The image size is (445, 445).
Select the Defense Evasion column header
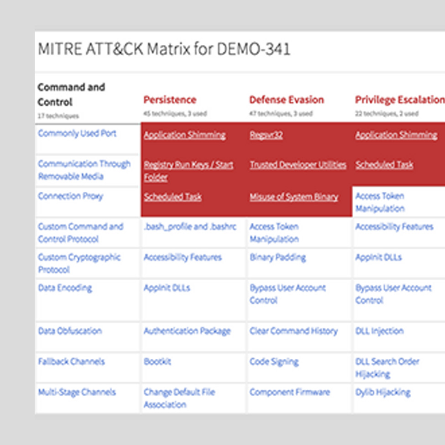[286, 100]
